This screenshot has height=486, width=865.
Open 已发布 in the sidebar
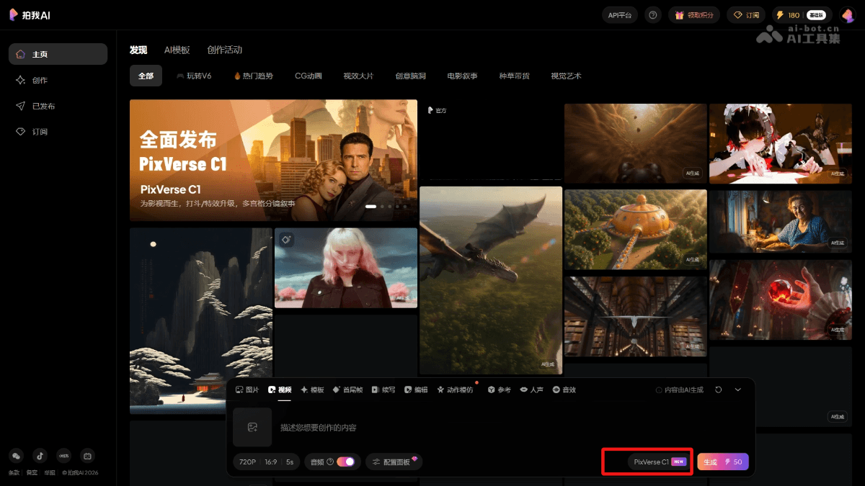(x=58, y=106)
